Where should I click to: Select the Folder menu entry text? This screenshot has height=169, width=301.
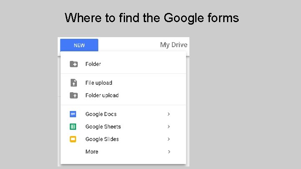[93, 64]
